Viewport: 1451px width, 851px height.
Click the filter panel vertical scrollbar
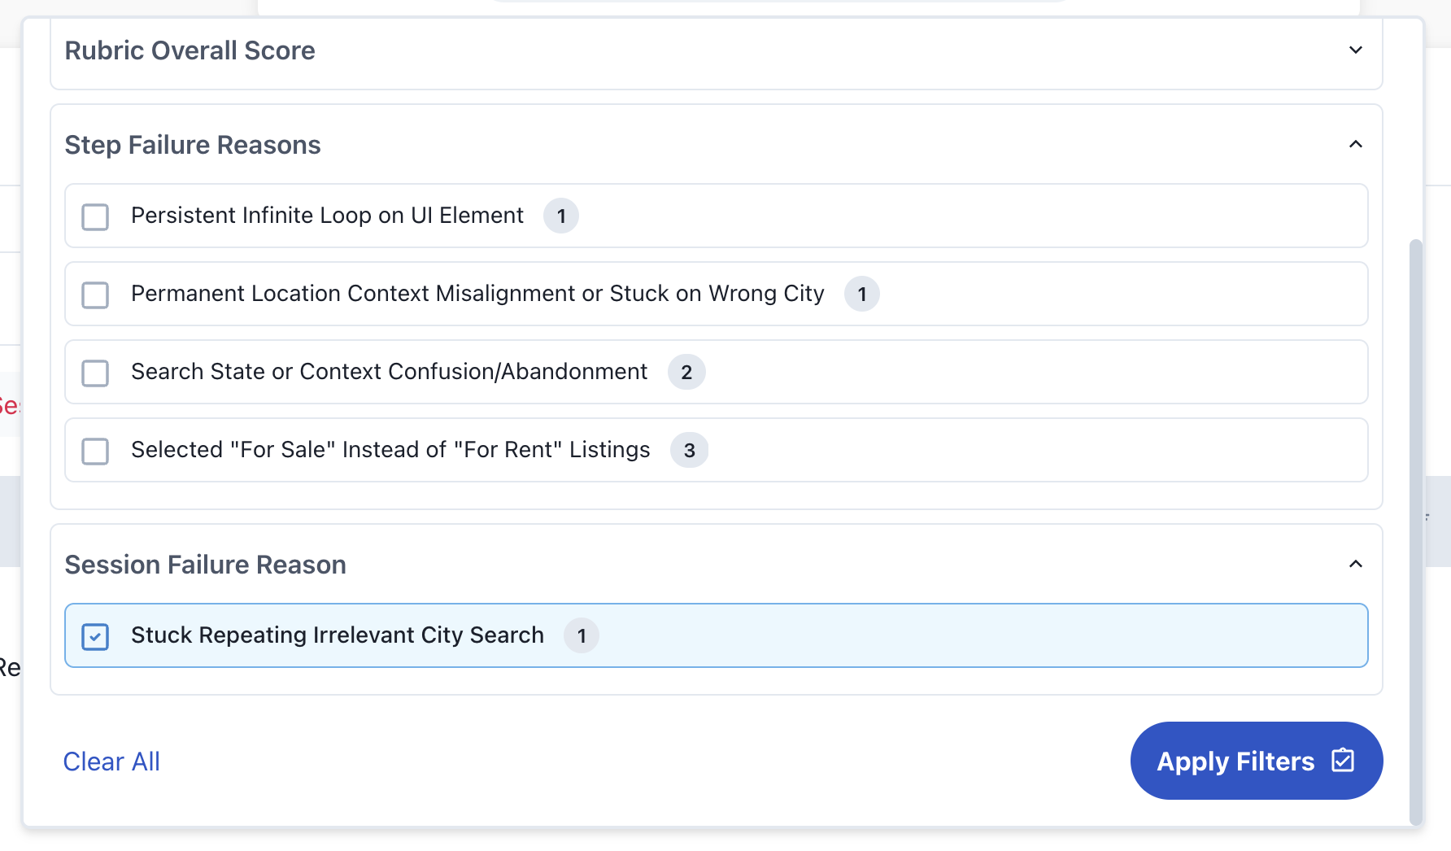[1415, 529]
